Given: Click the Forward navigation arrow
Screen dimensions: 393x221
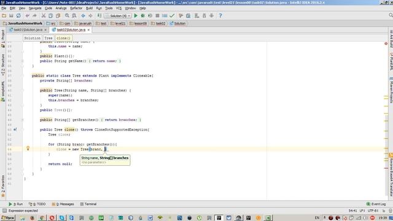Looking at the screenshot, I should coord(90,15).
